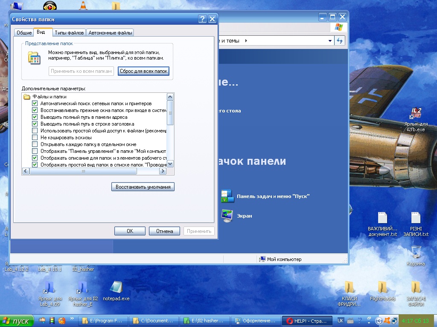The image size is (437, 327).
Task: Click the 'Восстановить умолчания' button
Action: click(143, 186)
